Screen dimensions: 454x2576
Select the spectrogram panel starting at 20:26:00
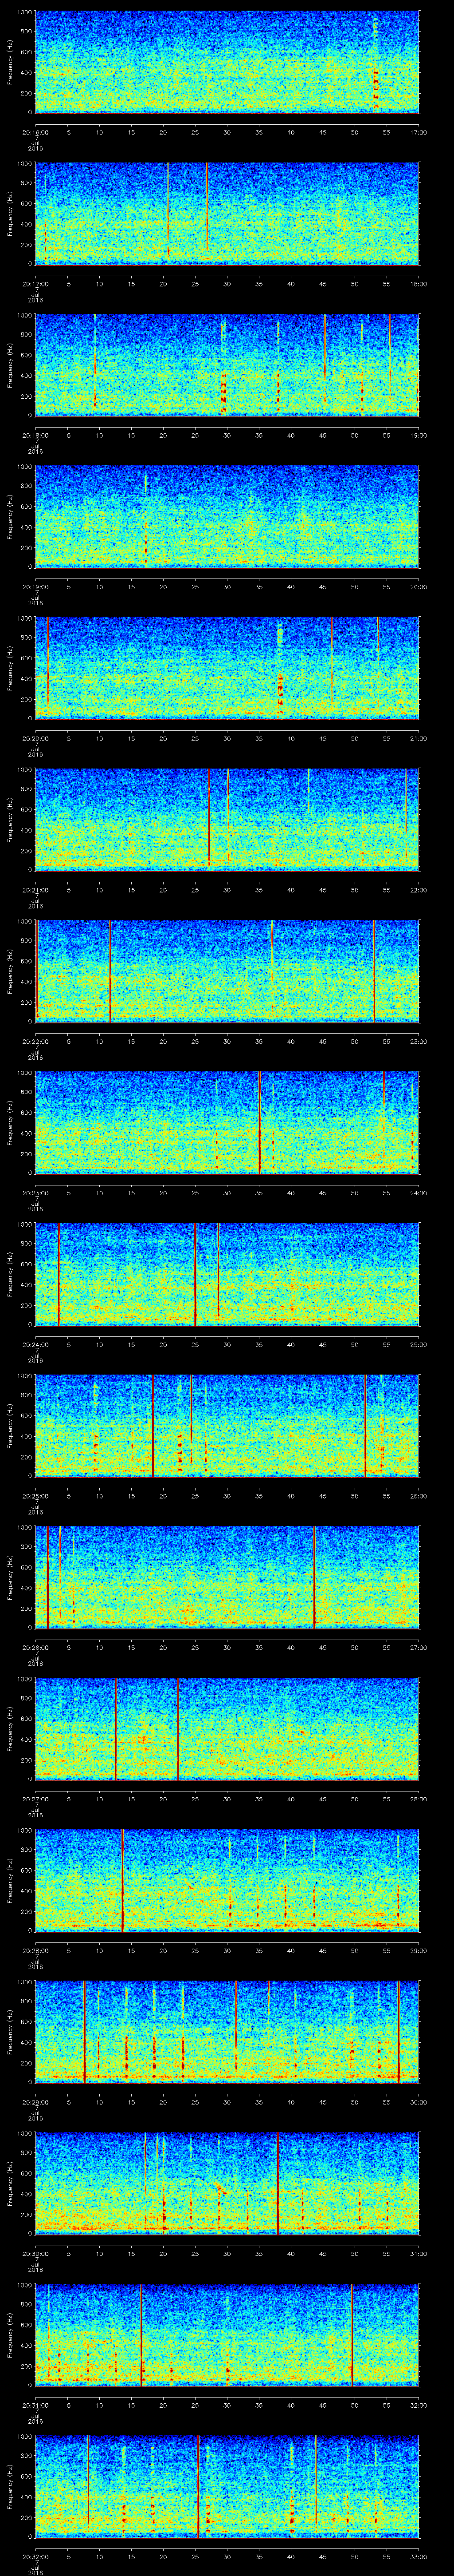[x=227, y=1577]
